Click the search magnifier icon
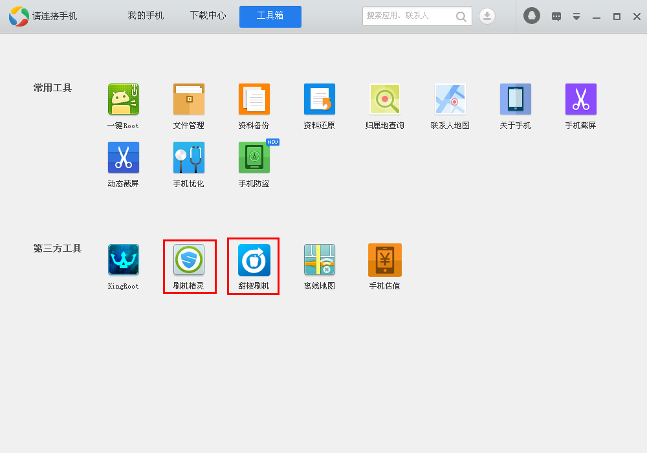 click(461, 17)
